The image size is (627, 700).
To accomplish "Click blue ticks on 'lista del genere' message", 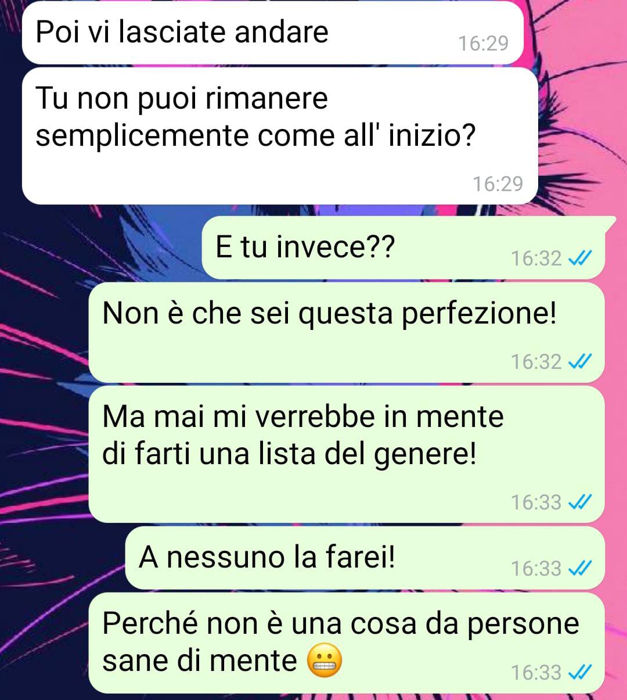I will pos(579,502).
